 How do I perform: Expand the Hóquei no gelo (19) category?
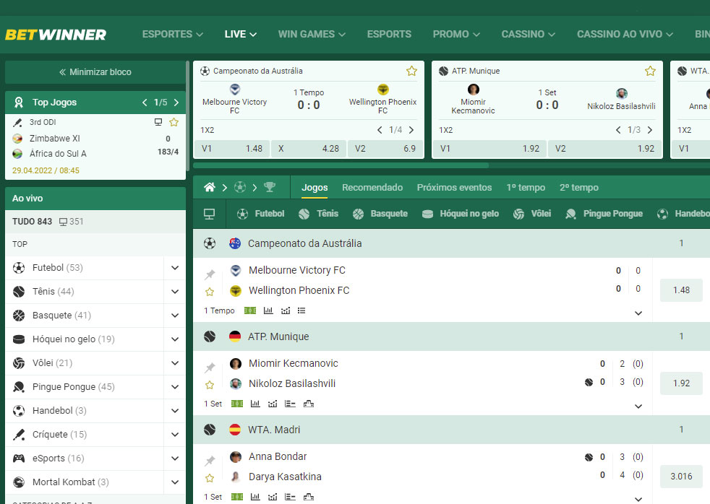175,339
